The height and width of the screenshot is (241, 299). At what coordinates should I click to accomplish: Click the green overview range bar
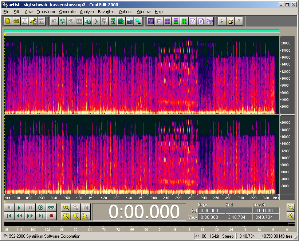[142, 31]
